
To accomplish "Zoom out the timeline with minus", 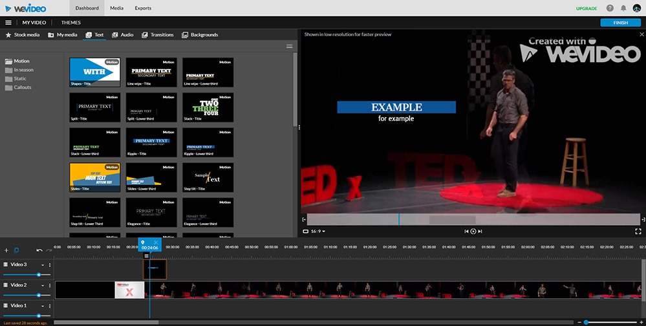I will (x=579, y=322).
